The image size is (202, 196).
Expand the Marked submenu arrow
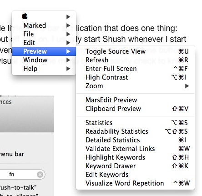[x=68, y=25]
